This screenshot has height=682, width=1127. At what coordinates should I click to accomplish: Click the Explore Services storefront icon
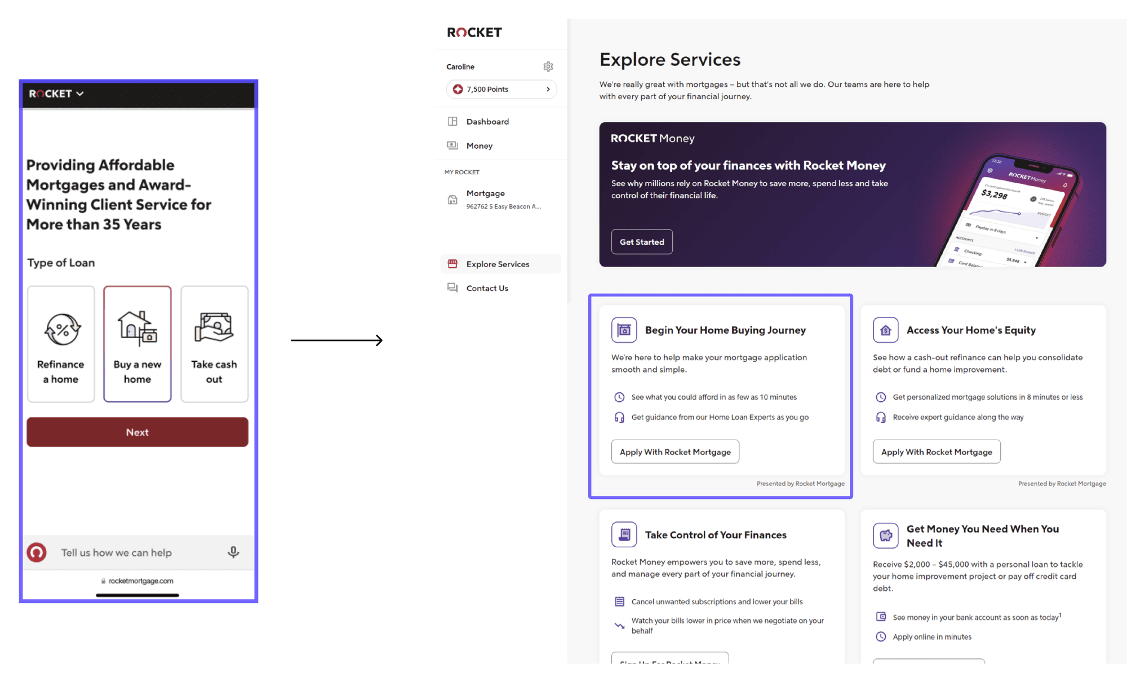point(452,264)
